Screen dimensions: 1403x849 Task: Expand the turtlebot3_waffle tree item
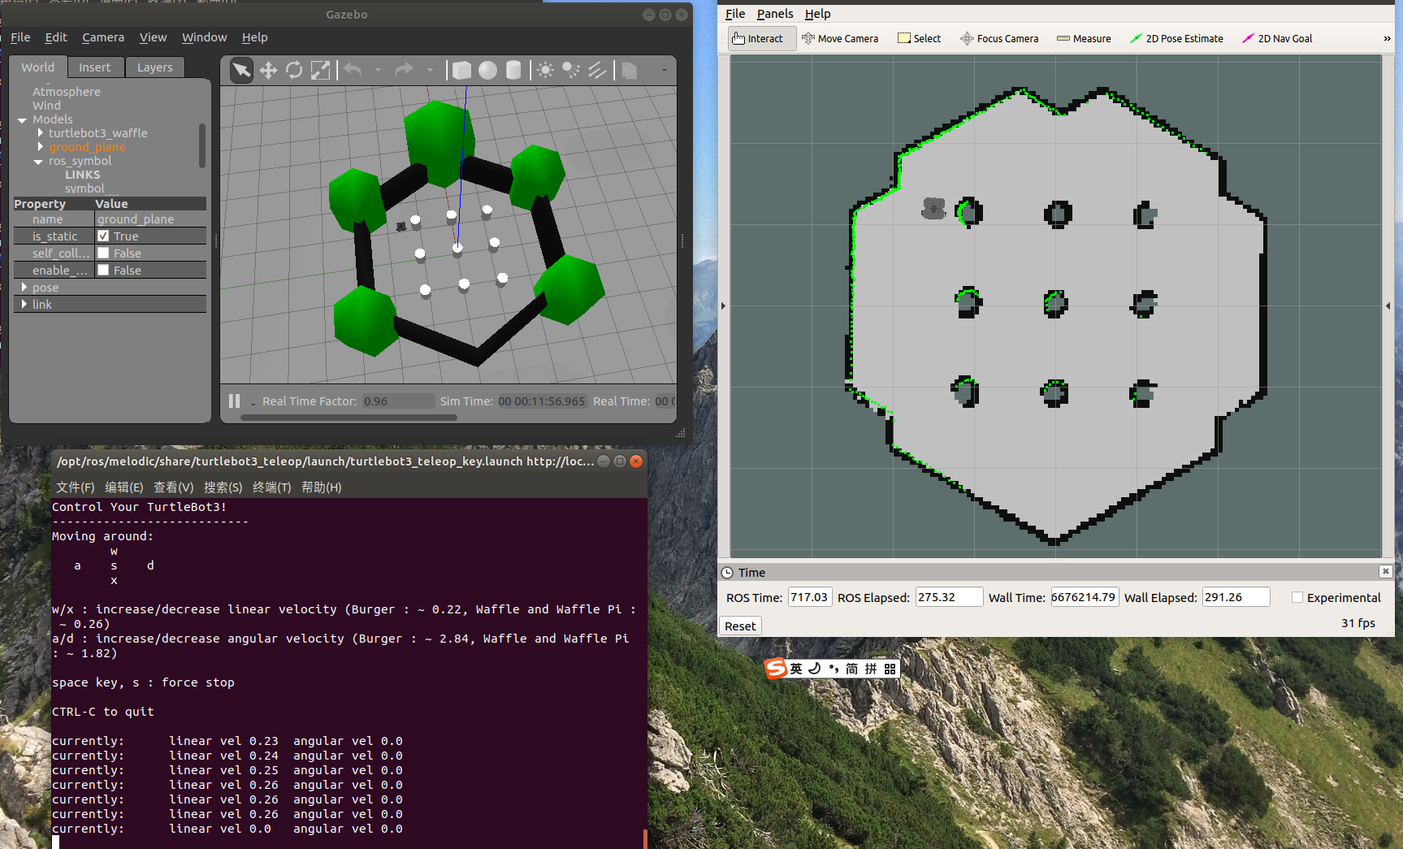click(40, 132)
